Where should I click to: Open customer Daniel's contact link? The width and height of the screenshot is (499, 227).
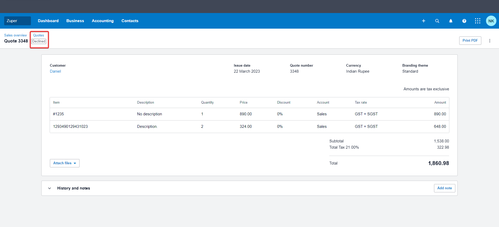coord(55,71)
